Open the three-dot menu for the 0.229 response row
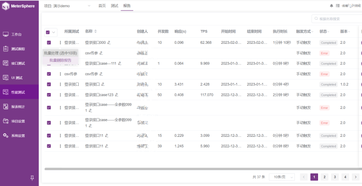Viewport: 362px width, 186px height. pos(60,136)
